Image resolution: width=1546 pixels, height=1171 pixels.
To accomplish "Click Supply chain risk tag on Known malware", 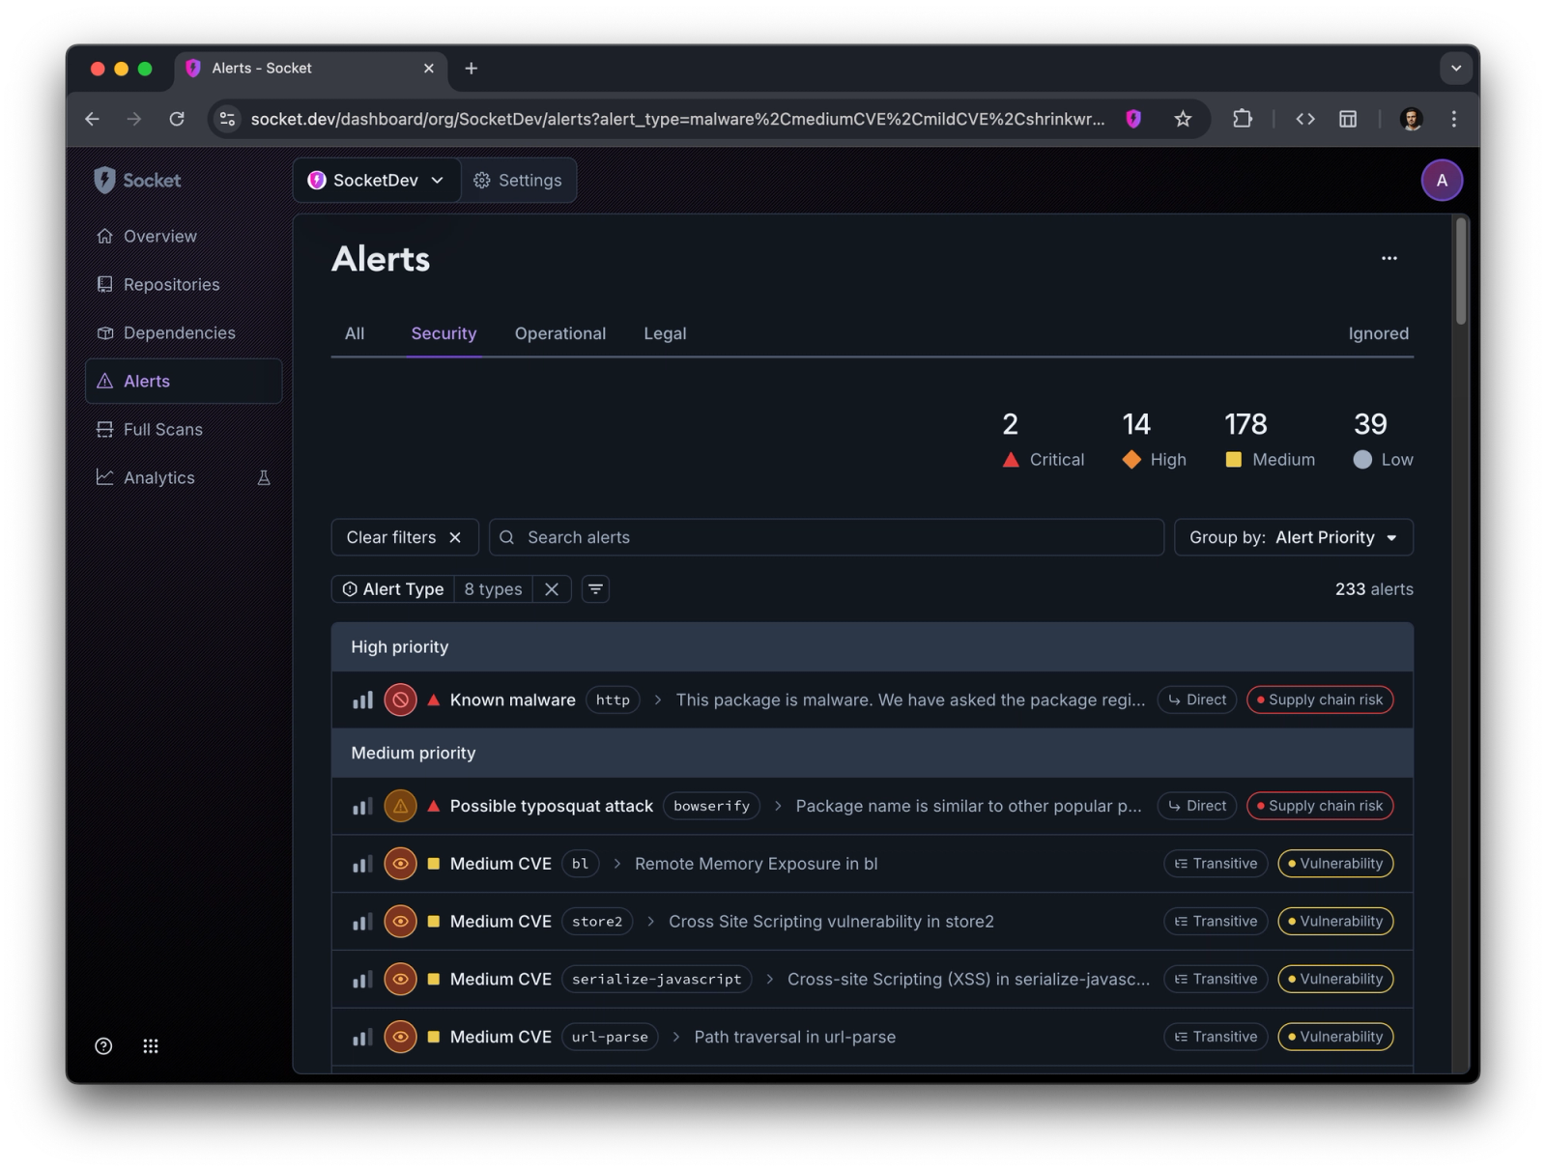I will (1320, 700).
